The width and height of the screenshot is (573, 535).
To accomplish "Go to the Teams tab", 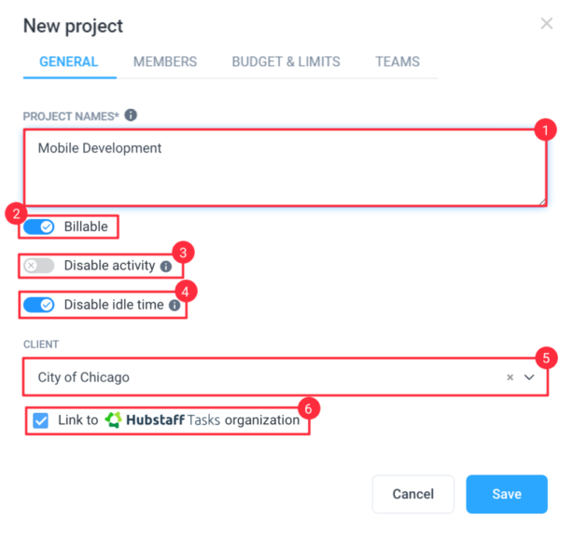I will pos(398,62).
